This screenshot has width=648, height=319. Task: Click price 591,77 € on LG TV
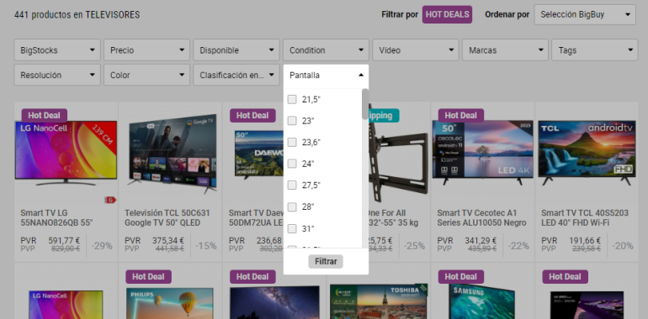64,240
